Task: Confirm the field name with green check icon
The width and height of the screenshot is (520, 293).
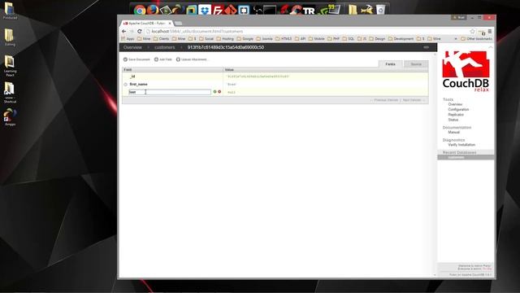Action: click(x=214, y=92)
